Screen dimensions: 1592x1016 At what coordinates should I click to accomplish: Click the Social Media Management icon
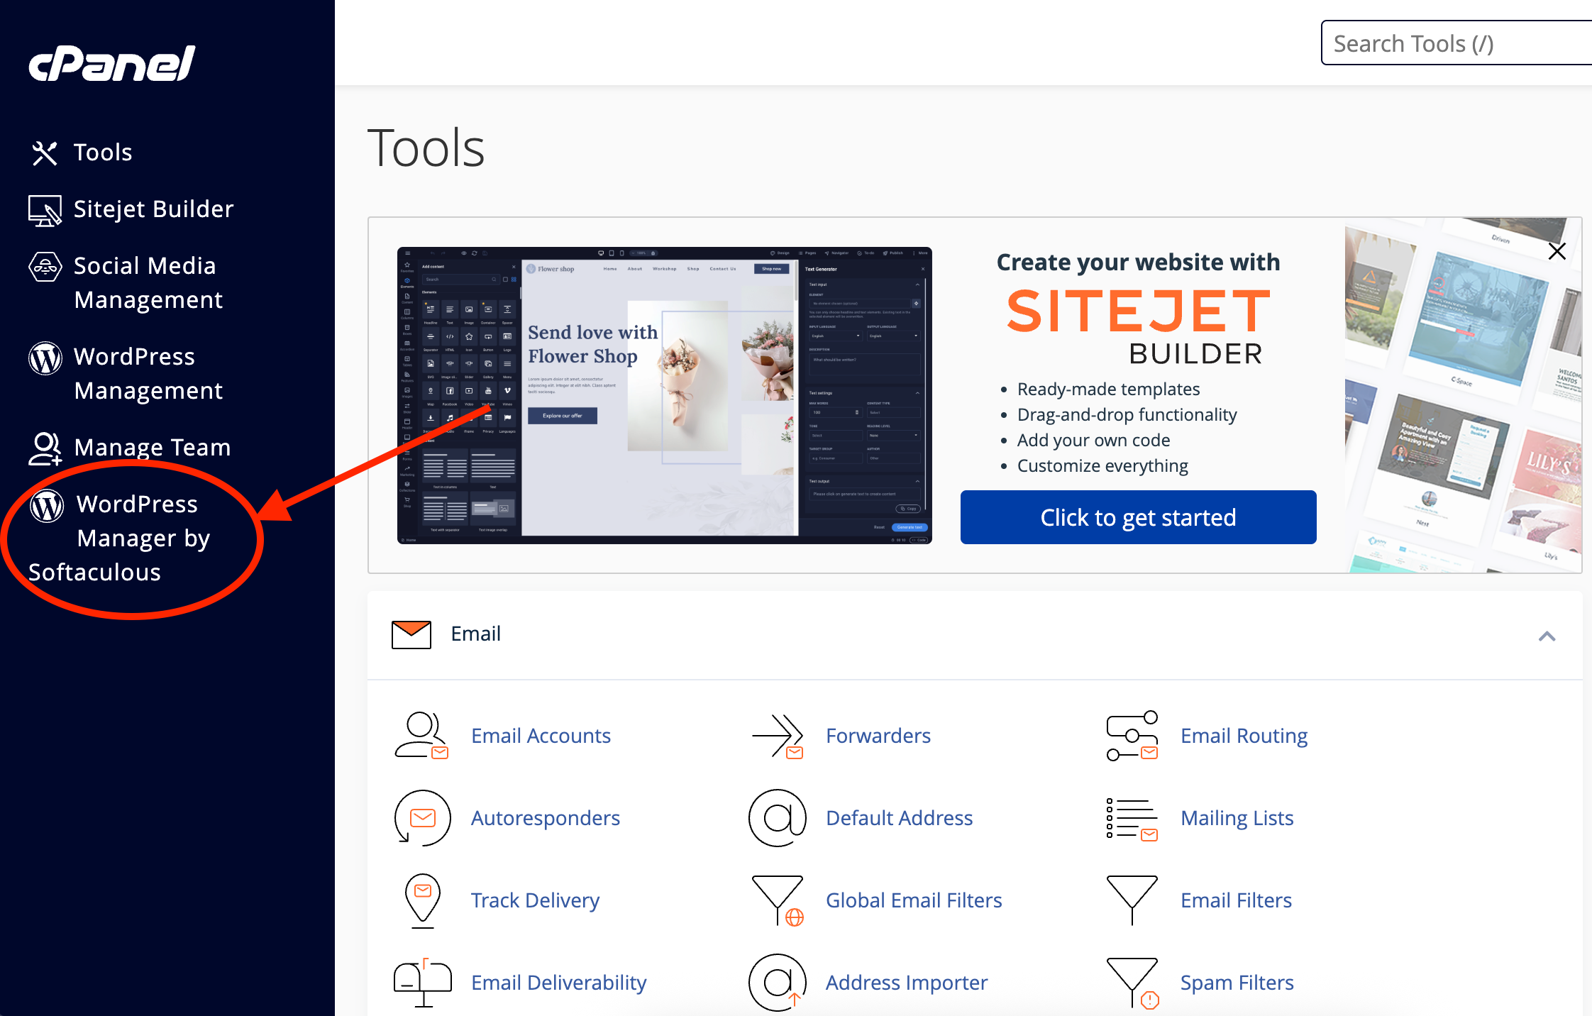45,267
